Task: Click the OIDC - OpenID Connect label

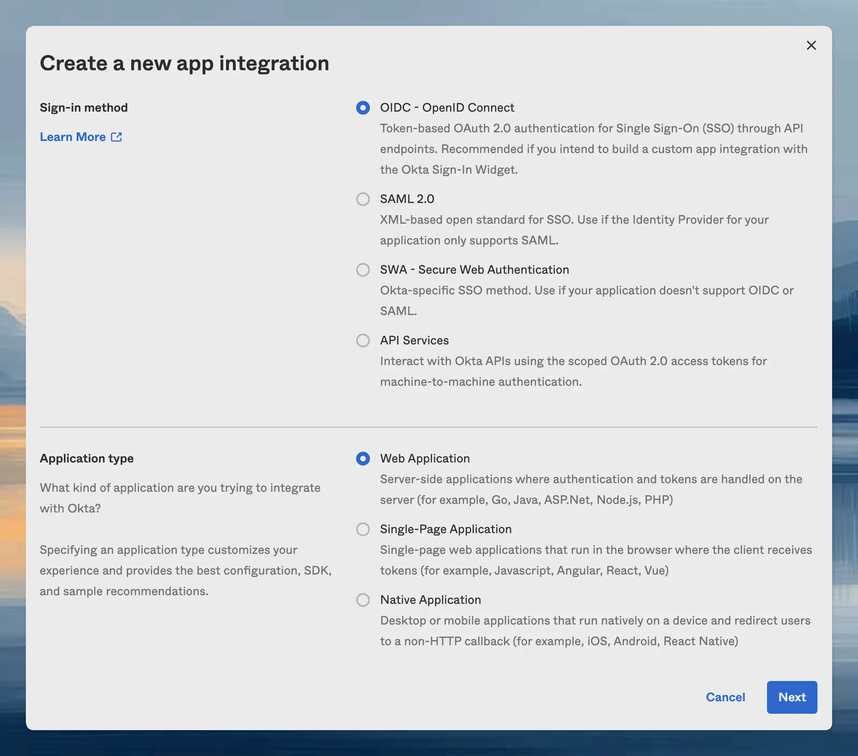Action: tap(447, 108)
